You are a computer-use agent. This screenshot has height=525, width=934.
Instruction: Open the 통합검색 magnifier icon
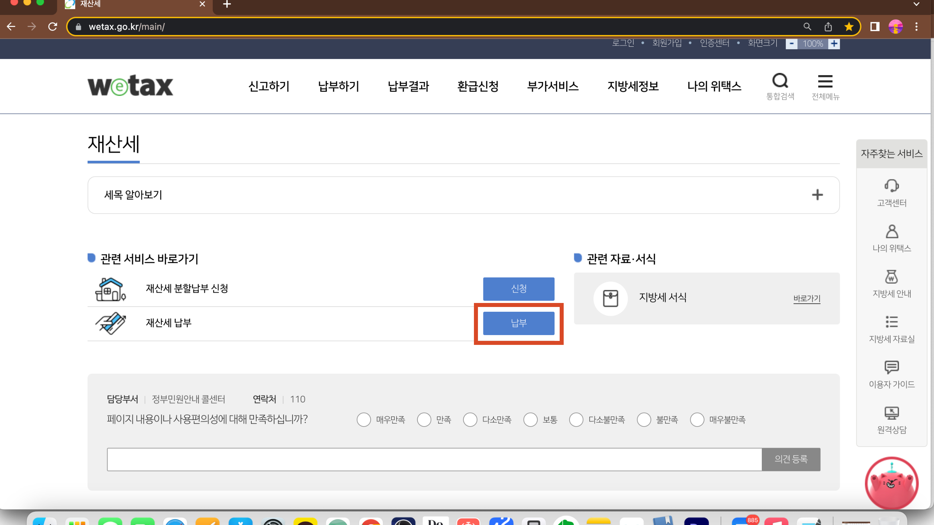[780, 81]
